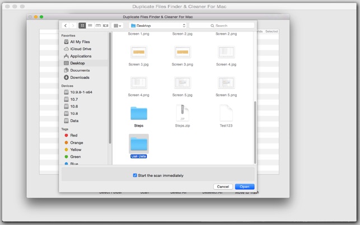Choose the Red tag
360x225 pixels.
pyautogui.click(x=73, y=135)
